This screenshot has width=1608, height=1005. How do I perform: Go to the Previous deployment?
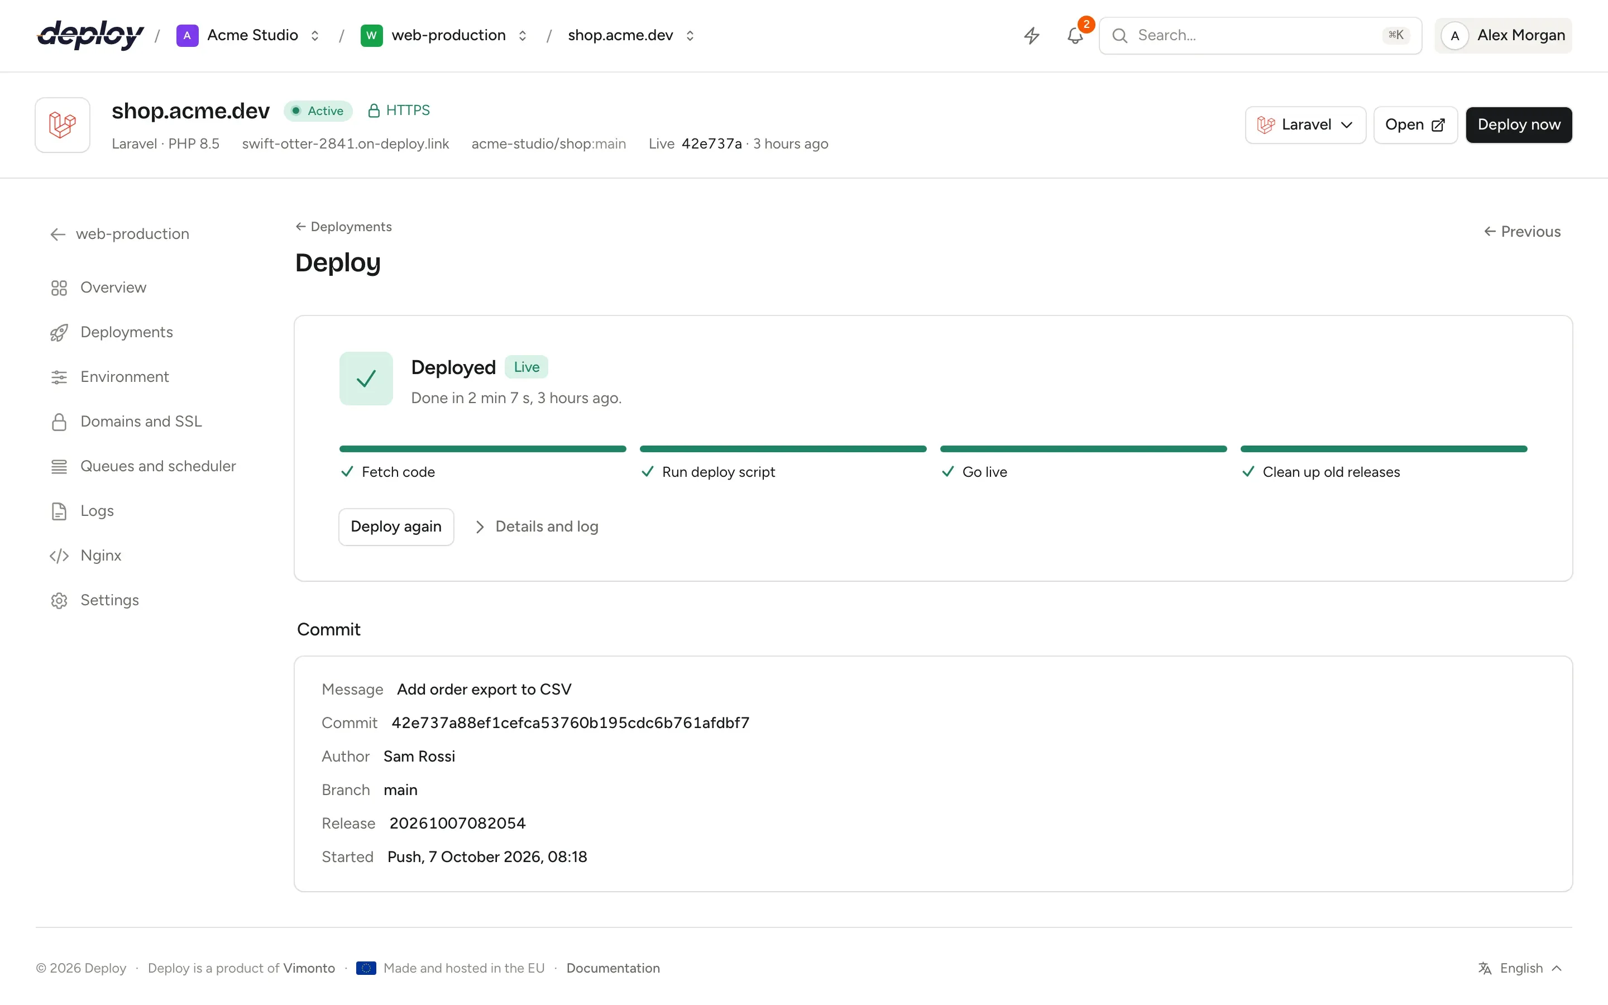coord(1521,231)
